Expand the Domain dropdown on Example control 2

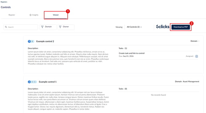click(x=195, y=41)
